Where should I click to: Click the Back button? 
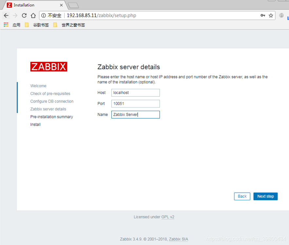[x=242, y=196]
